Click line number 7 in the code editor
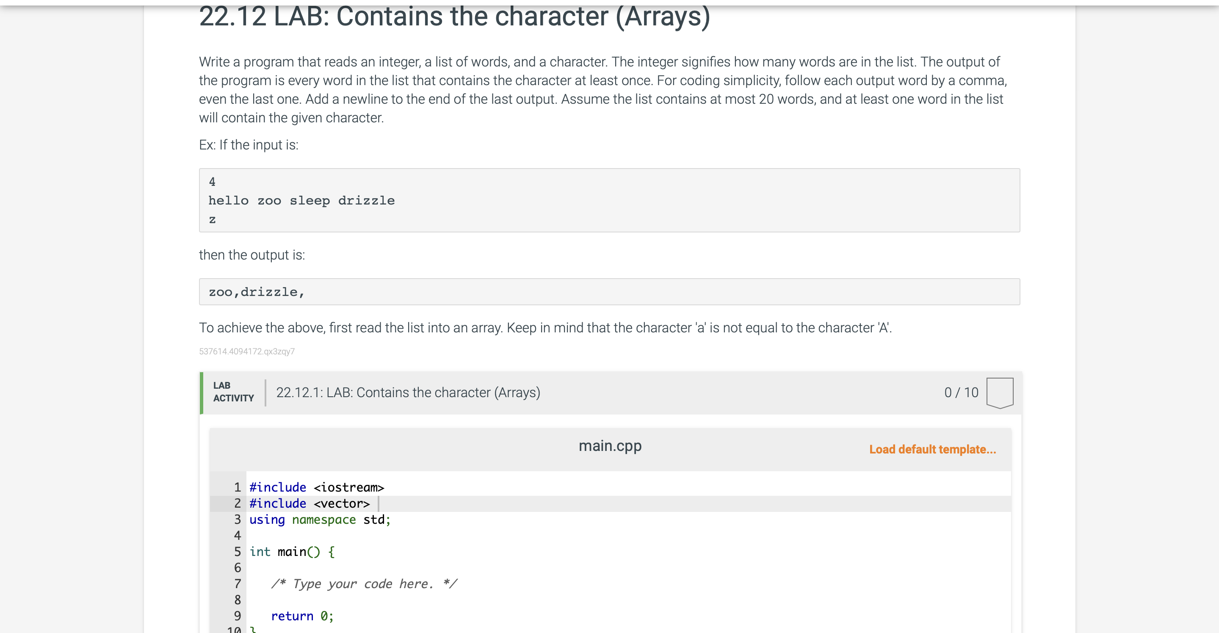 tap(237, 583)
